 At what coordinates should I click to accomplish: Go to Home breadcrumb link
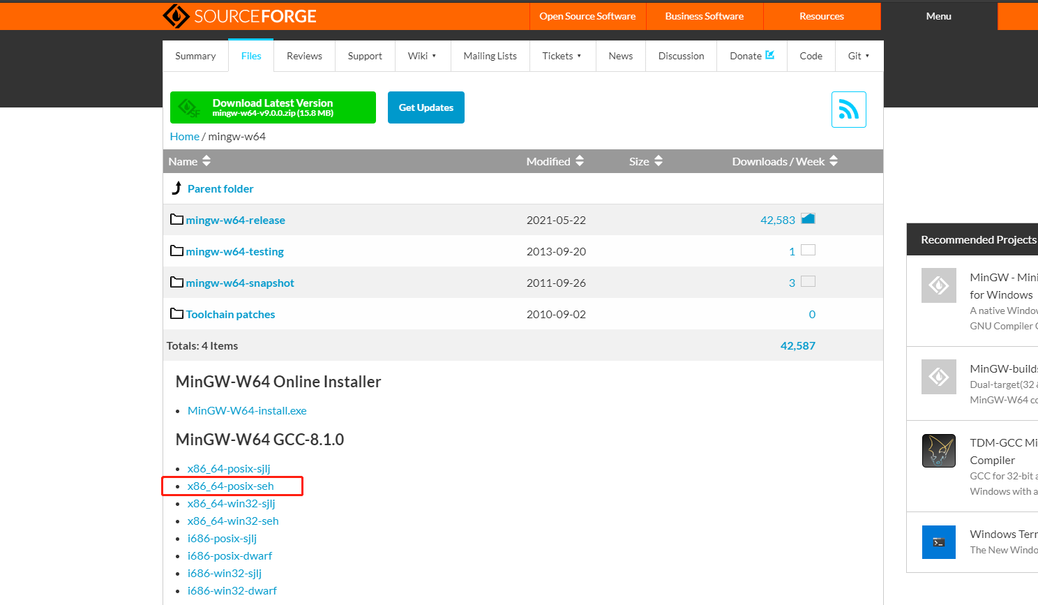click(x=185, y=136)
